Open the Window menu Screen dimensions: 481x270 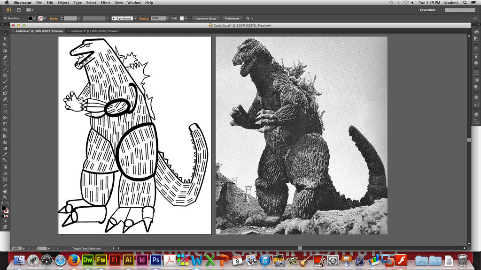(x=134, y=2)
